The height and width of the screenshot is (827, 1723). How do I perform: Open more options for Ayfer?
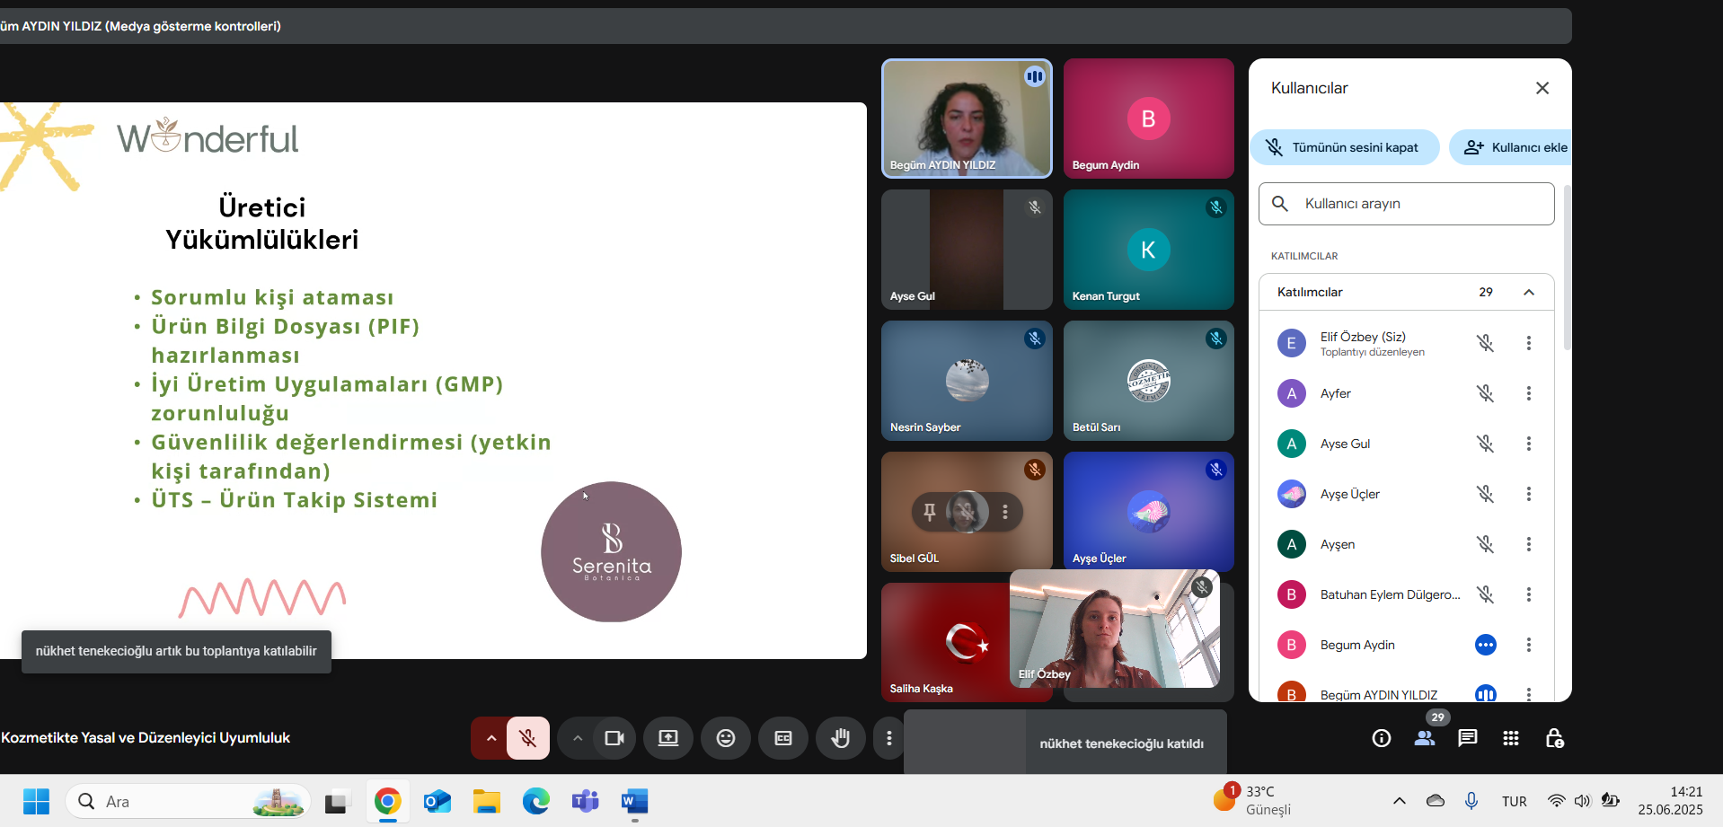[1529, 393]
